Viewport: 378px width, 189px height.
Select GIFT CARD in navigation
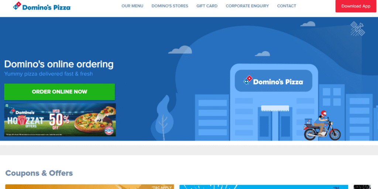pyautogui.click(x=207, y=6)
